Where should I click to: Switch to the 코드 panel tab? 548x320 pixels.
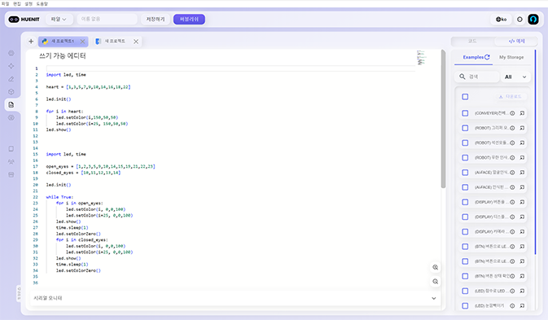click(x=472, y=42)
